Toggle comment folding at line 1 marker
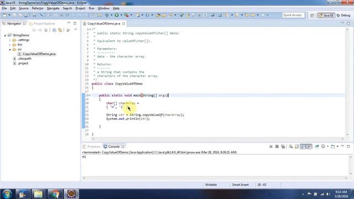This screenshot has height=199, width=354. tap(90, 29)
